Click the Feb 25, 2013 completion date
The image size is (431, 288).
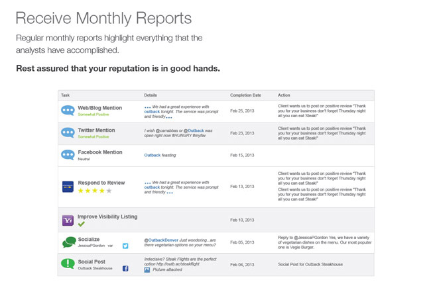[242, 111]
